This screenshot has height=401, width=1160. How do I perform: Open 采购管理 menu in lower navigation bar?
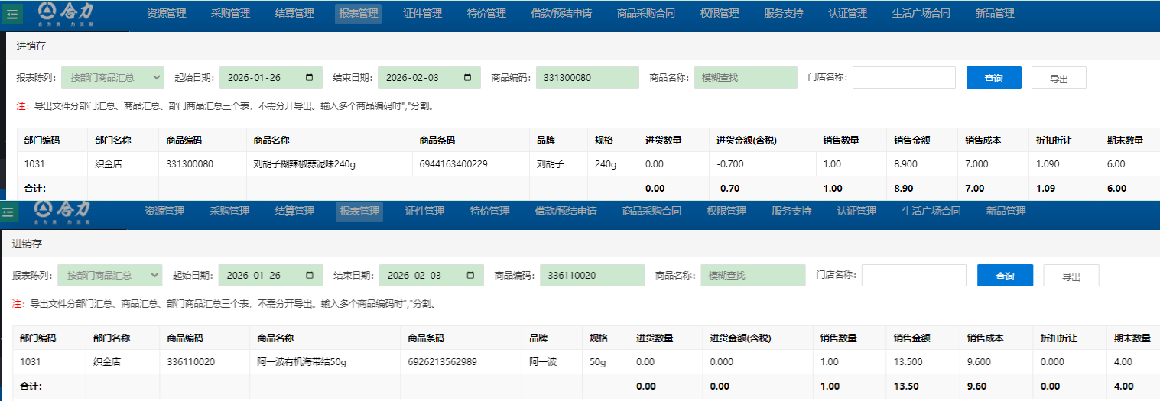(x=229, y=212)
